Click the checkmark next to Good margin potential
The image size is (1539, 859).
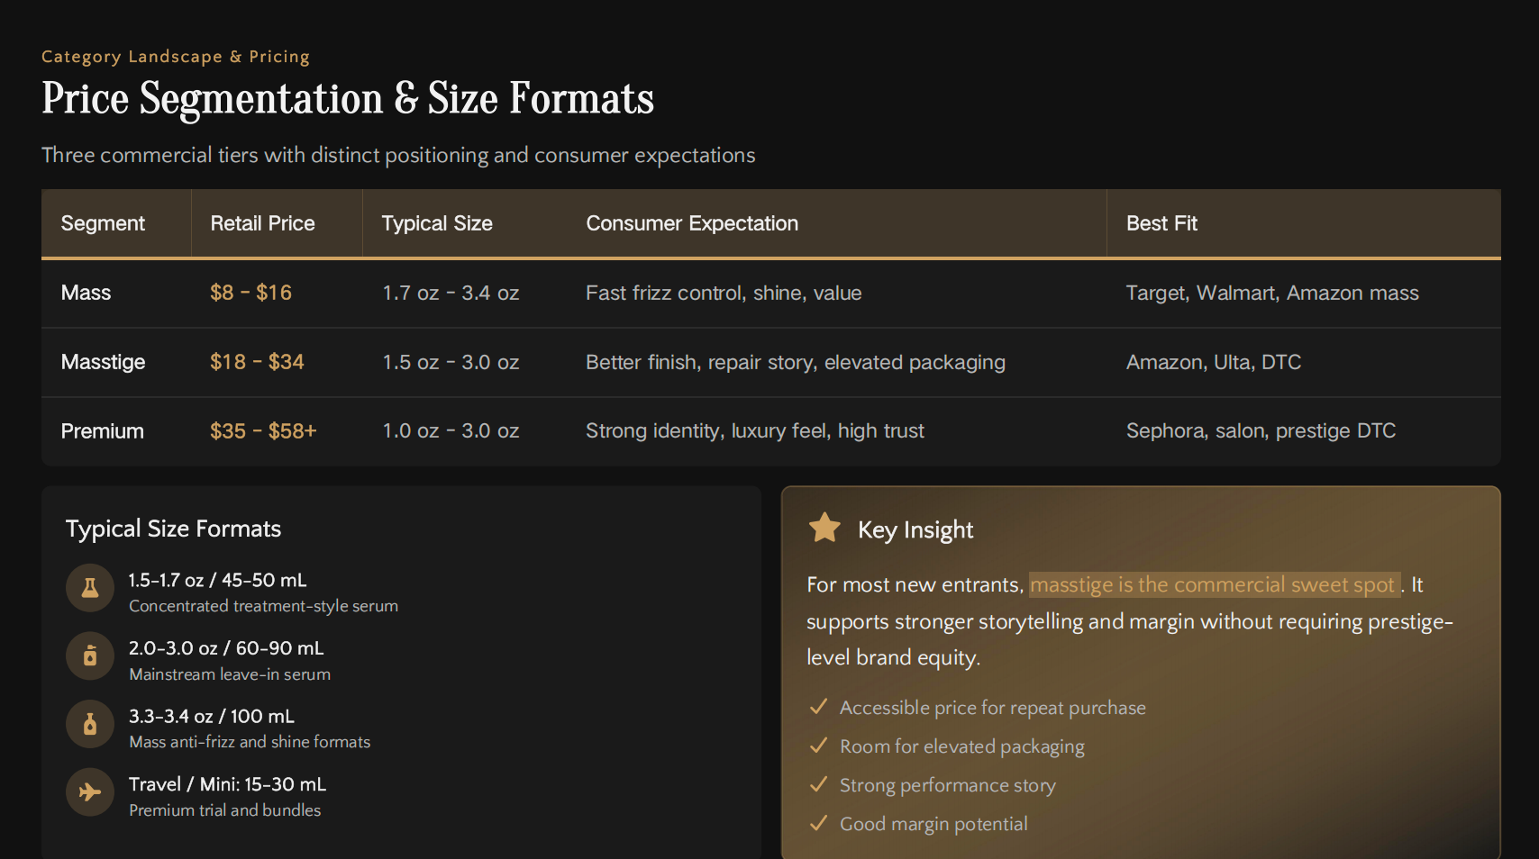pyautogui.click(x=818, y=824)
